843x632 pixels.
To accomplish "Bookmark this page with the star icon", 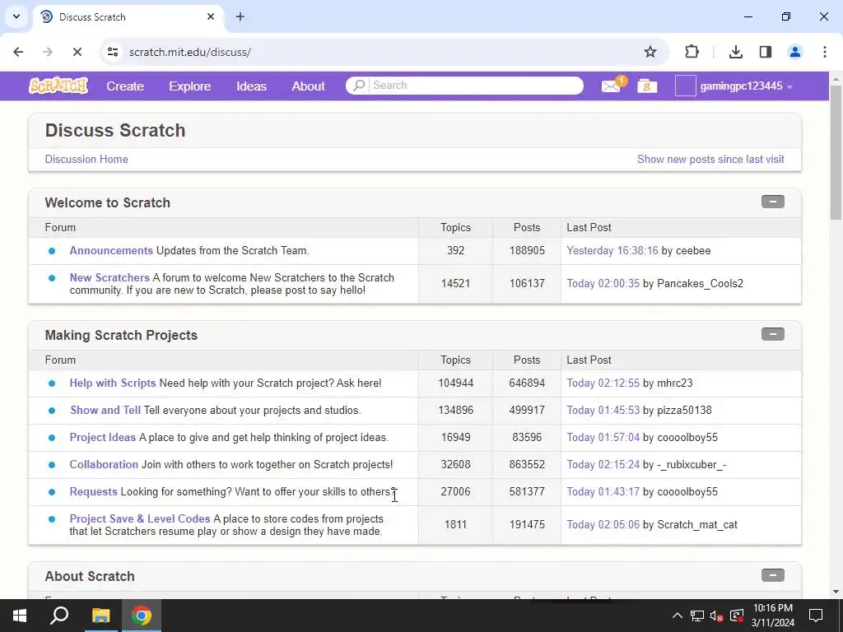I will click(650, 52).
